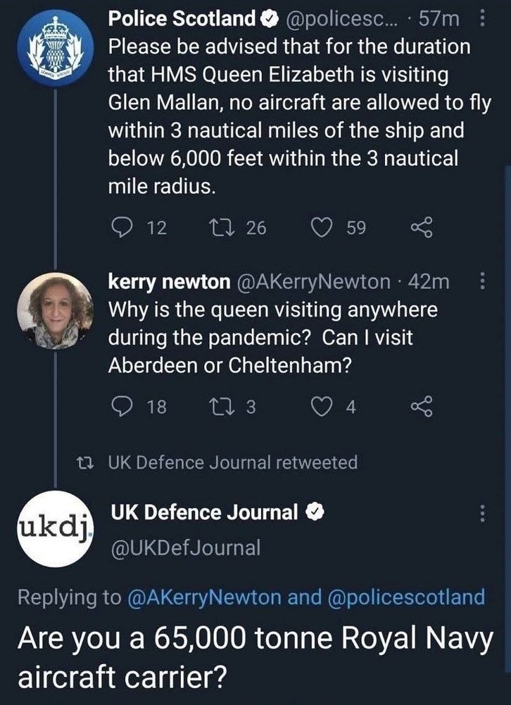Open more options on Police Scotland tweet
Screen dimensions: 511x705
point(482,20)
